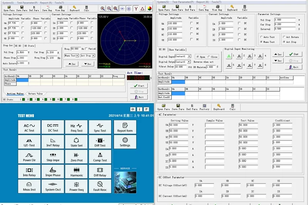Enable the Freq Variable checkbox
Screen dimensions: 308x205
[87, 49]
